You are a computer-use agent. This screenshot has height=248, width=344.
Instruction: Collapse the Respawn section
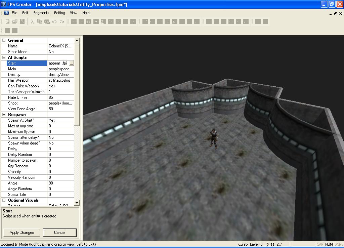4,115
